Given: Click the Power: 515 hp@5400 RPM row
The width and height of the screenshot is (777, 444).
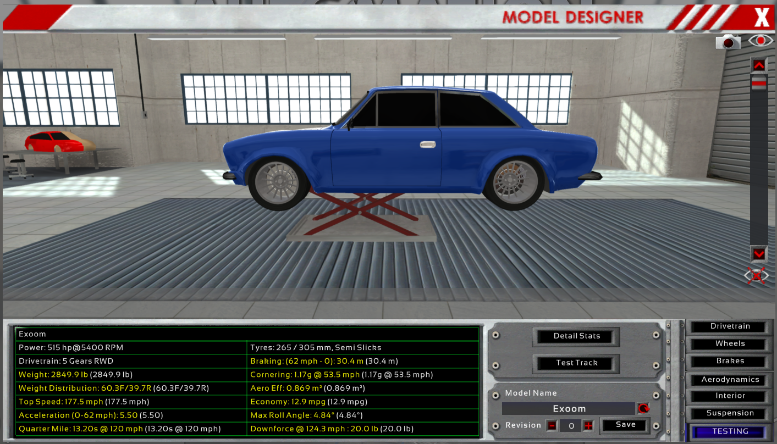Looking at the screenshot, I should click(x=131, y=348).
